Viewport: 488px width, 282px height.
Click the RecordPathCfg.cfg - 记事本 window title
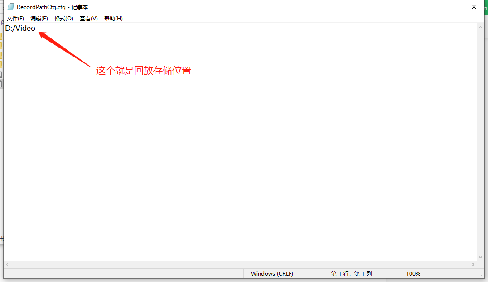tap(52, 7)
